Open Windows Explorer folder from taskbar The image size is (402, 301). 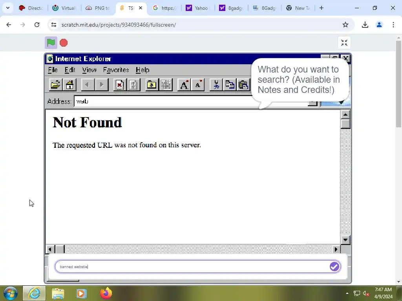[58, 293]
